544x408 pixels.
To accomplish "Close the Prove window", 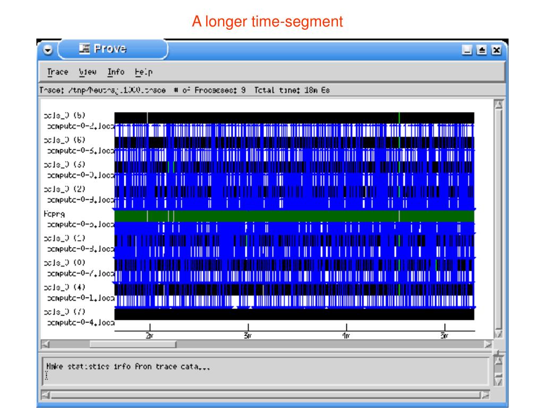I will tap(497, 50).
